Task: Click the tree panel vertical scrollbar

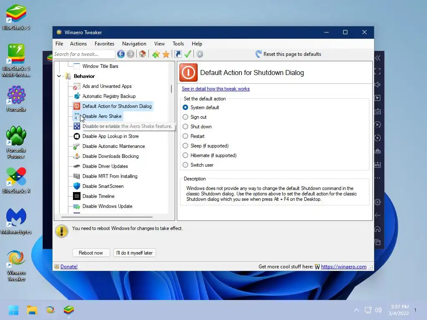Action: (x=171, y=89)
